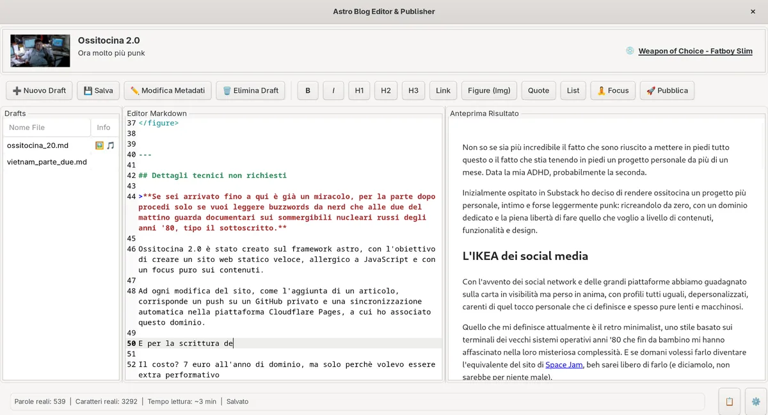Insert an H2 heading
The width and height of the screenshot is (768, 415).
click(x=386, y=90)
